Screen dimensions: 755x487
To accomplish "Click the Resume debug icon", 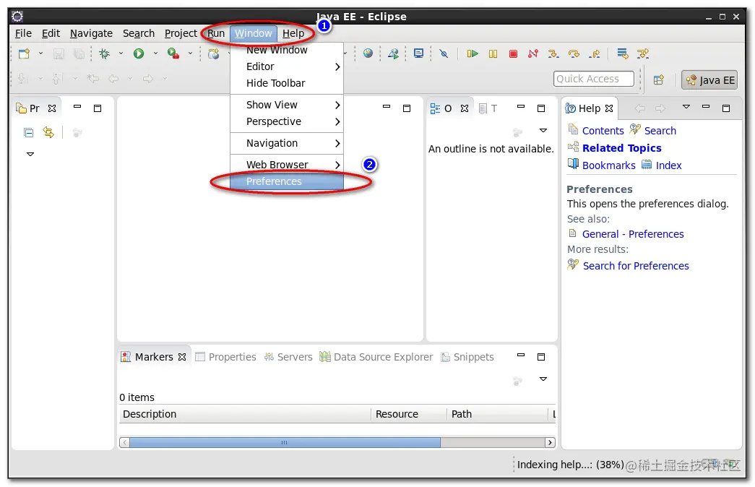I will point(473,53).
